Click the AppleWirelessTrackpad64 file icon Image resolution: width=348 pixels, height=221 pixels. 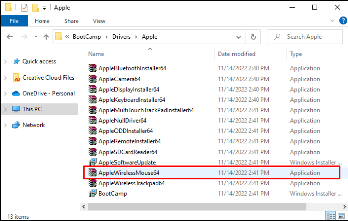click(x=93, y=183)
